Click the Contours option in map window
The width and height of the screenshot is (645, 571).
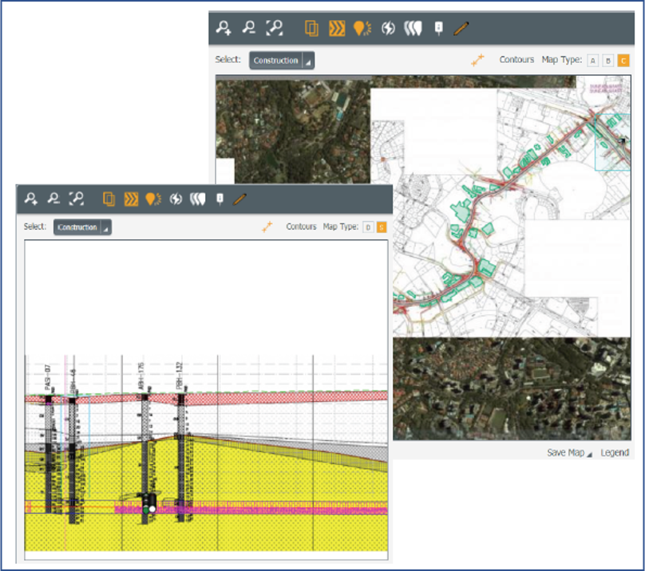point(516,60)
